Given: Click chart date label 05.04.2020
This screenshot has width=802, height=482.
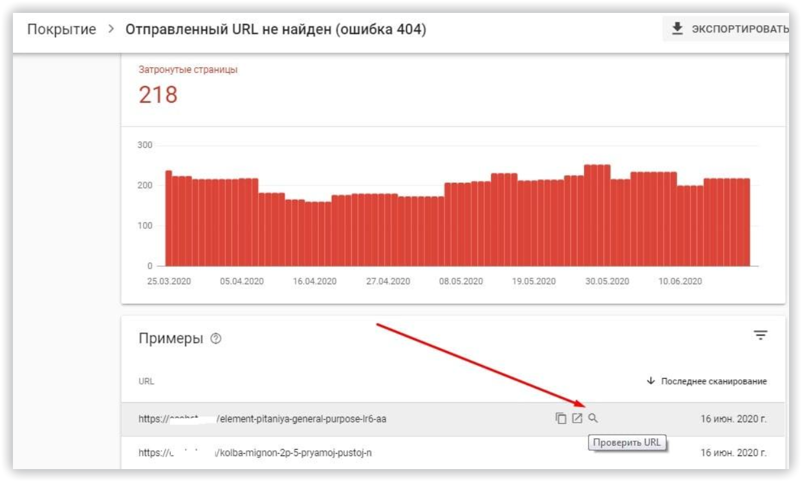Looking at the screenshot, I should [x=242, y=282].
